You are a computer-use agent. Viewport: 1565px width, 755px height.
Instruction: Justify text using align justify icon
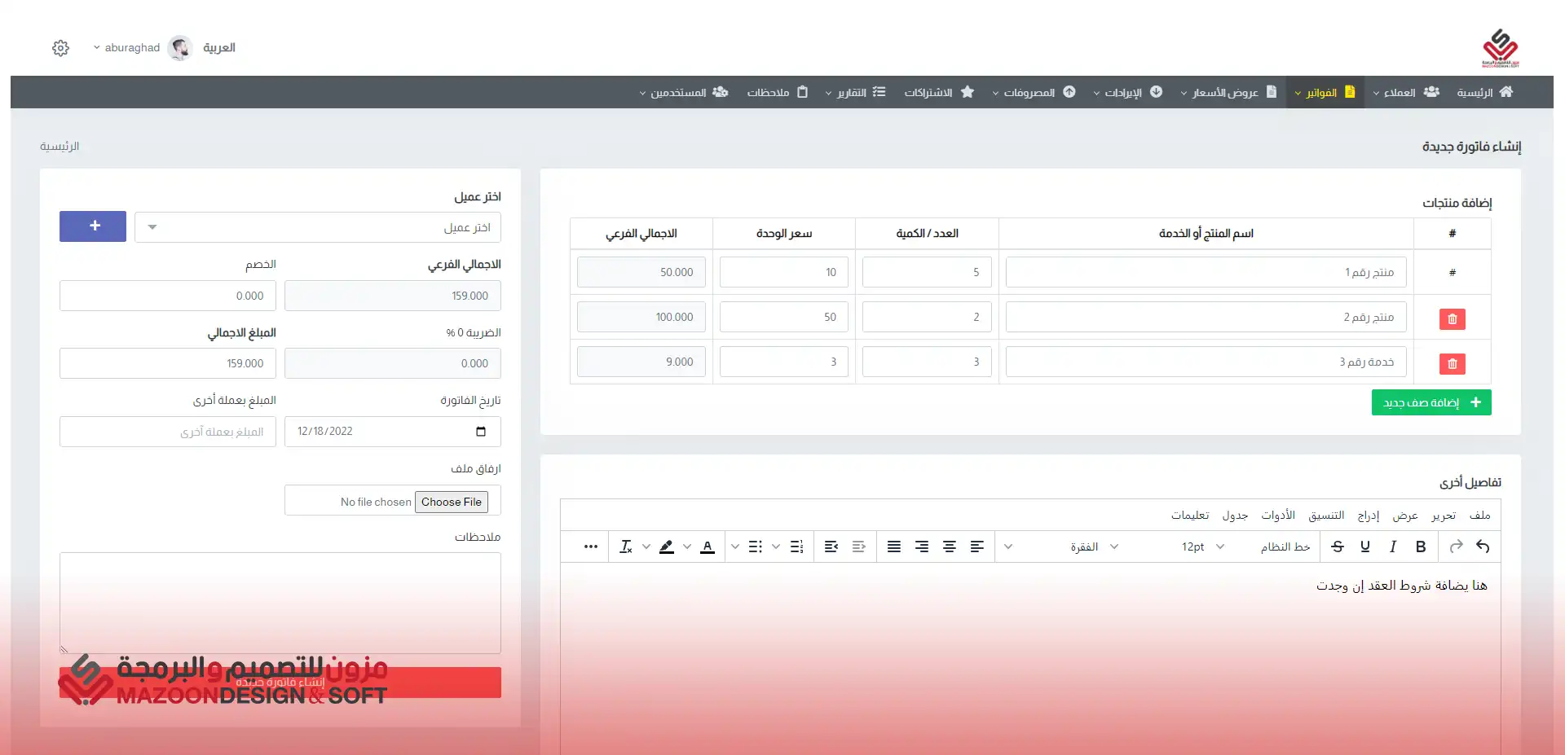point(894,546)
